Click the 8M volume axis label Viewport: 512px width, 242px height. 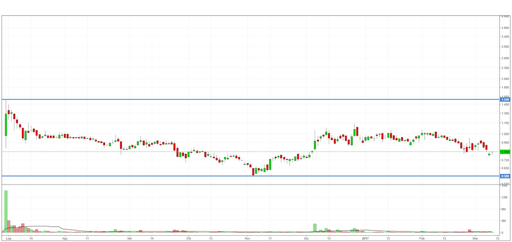[504, 210]
